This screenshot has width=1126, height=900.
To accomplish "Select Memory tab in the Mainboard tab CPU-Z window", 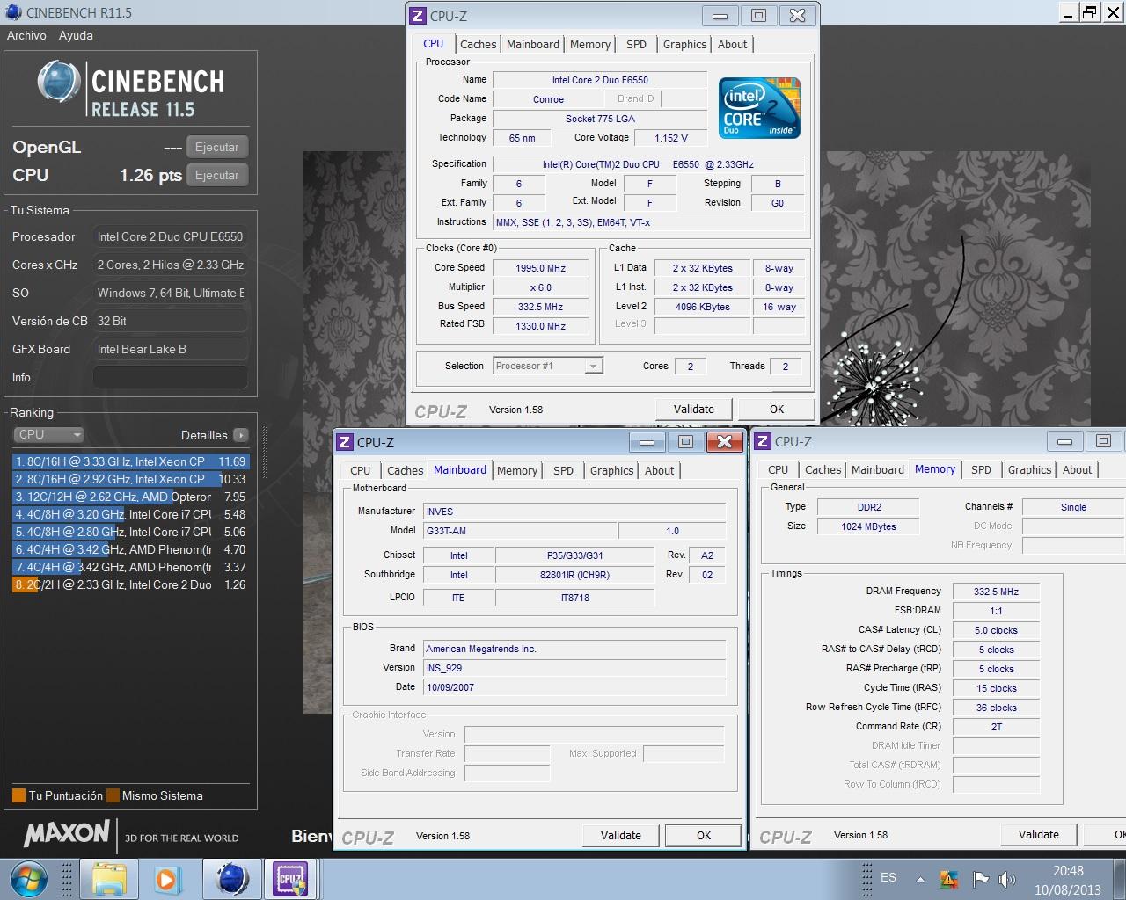I will coord(516,470).
